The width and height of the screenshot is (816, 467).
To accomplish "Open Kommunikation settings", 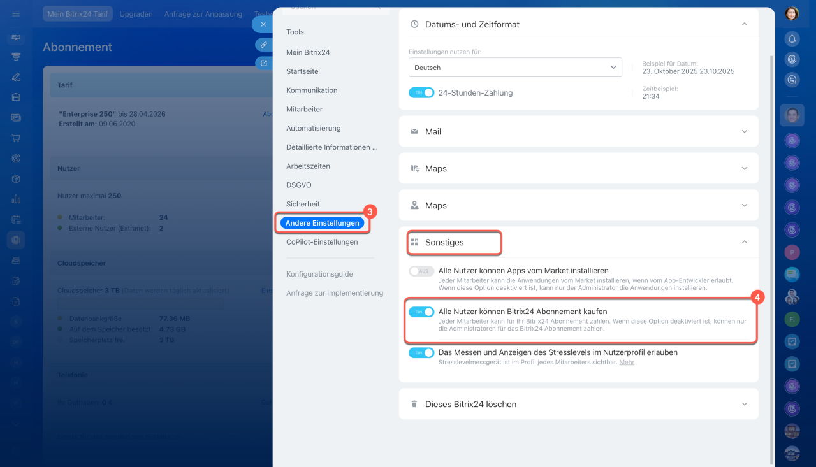I will 312,90.
